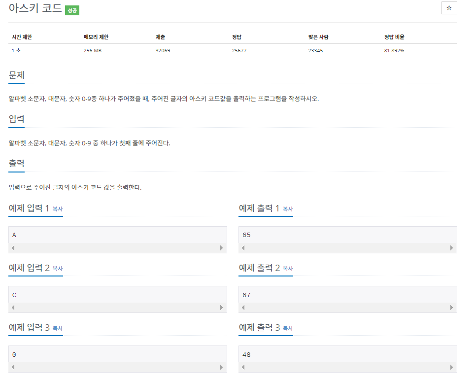Copy example output 3 via 복사 link
Image resolution: width=475 pixels, height=379 pixels.
click(x=288, y=328)
